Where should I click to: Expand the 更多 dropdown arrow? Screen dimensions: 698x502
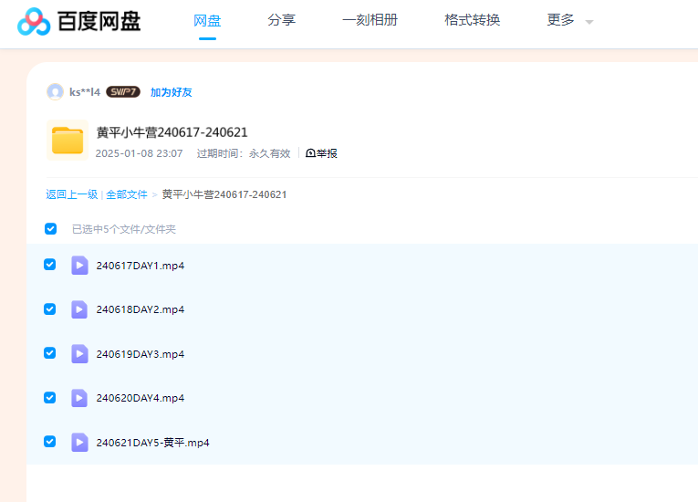589,22
